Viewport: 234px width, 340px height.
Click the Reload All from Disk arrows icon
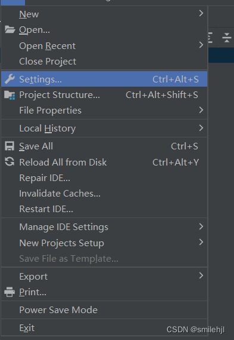pos(10,162)
